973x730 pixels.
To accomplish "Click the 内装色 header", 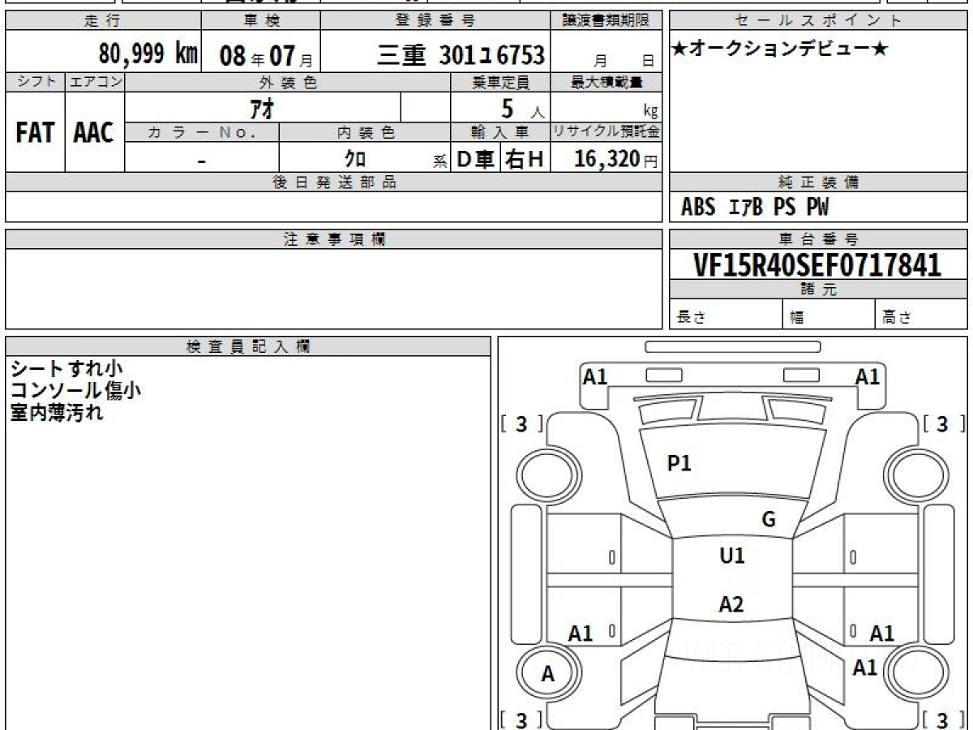I will point(365,132).
